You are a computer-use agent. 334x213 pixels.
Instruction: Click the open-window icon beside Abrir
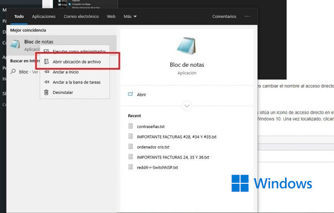pyautogui.click(x=130, y=94)
